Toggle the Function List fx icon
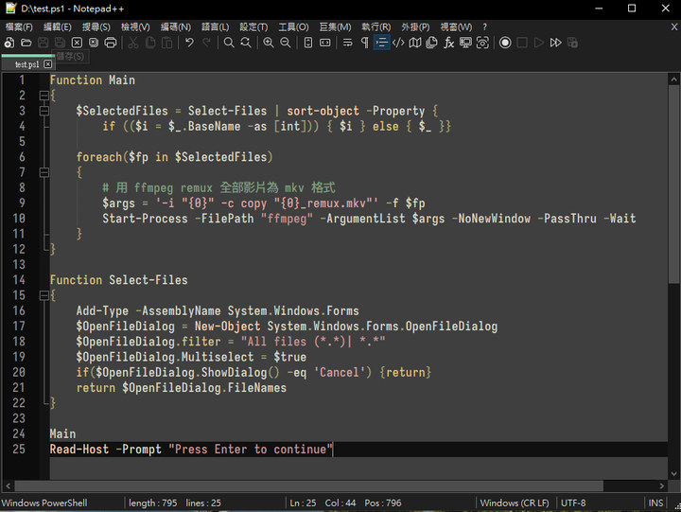Viewport: 681px width, 512px height. (448, 43)
